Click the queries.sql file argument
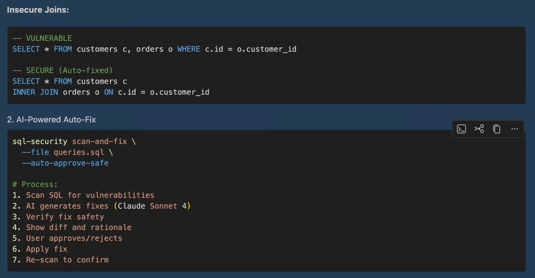Image resolution: width=535 pixels, height=278 pixels. pyautogui.click(x=79, y=152)
